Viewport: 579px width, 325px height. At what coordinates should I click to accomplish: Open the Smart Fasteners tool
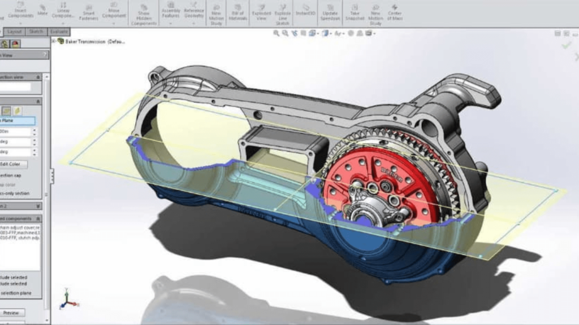tap(89, 12)
